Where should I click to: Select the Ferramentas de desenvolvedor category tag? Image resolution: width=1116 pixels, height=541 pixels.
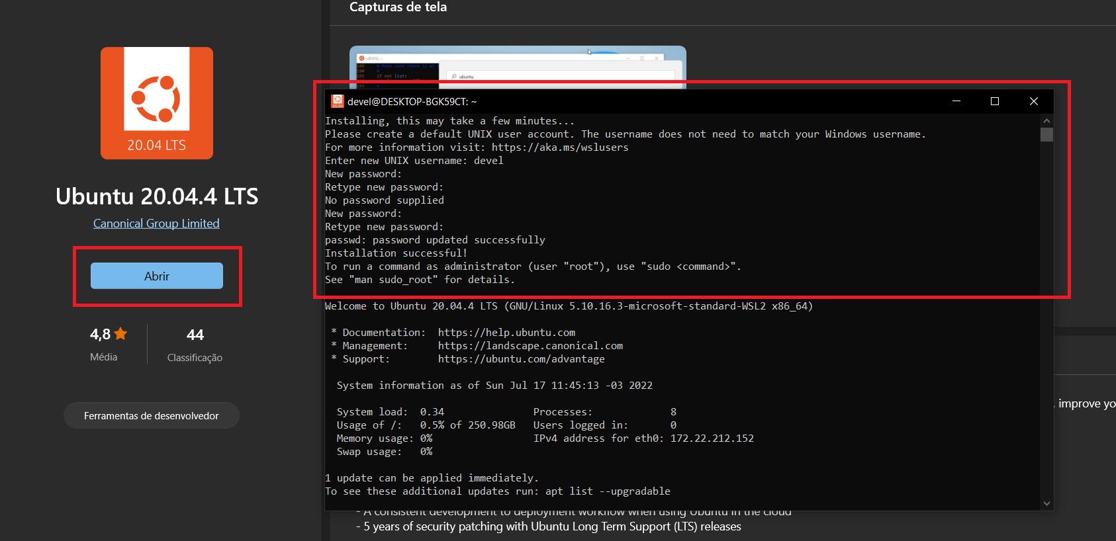tap(151, 415)
